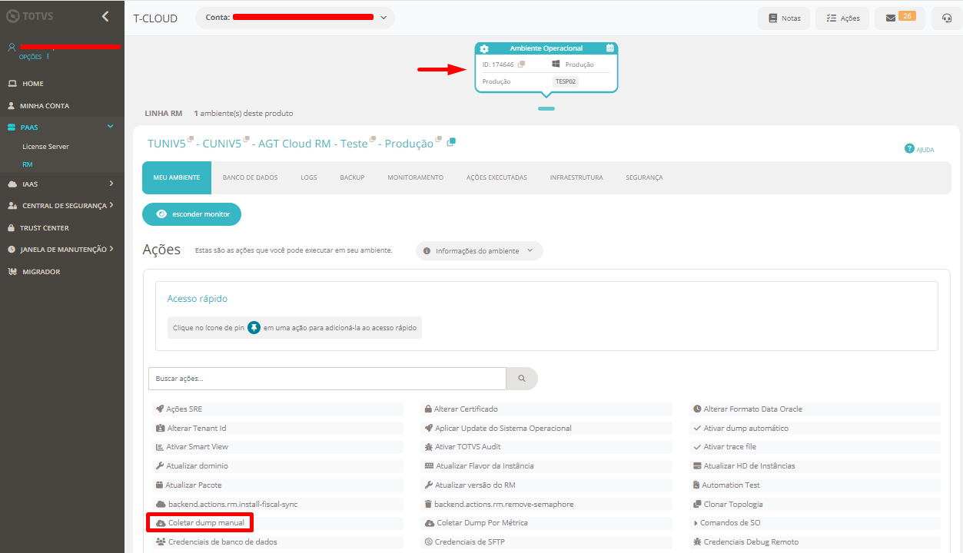The image size is (963, 553).
Task: Open Notas button in header
Action: pos(784,18)
